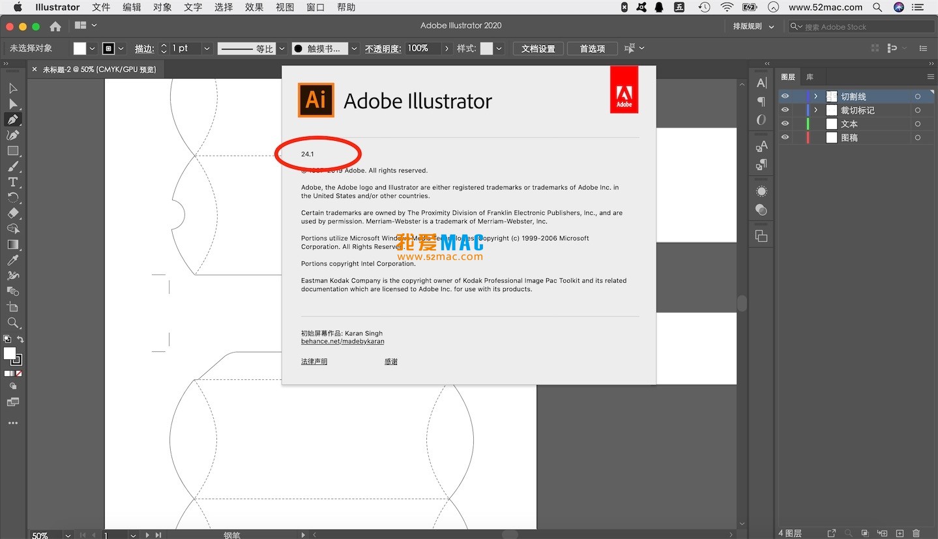
Task: Select the Rotate tool
Action: pyautogui.click(x=12, y=197)
